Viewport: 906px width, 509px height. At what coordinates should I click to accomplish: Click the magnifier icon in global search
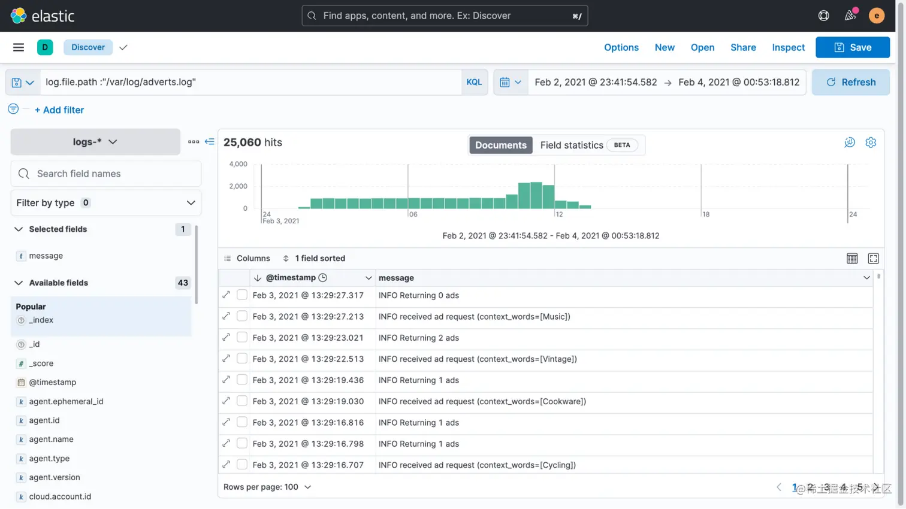tap(312, 16)
